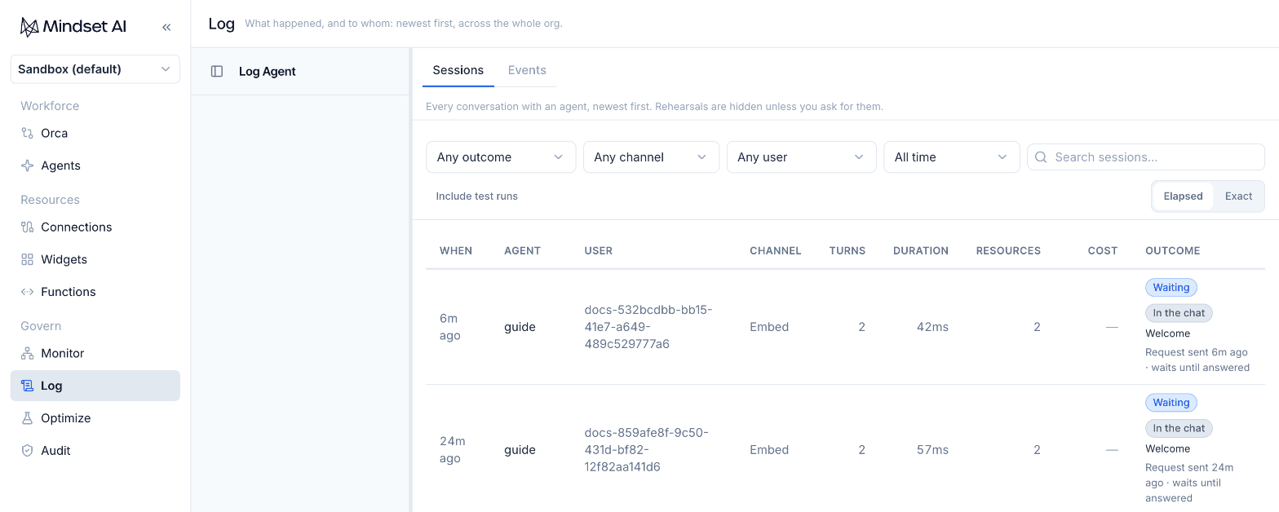The image size is (1279, 512).
Task: Click the Connections icon
Action: tap(27, 227)
